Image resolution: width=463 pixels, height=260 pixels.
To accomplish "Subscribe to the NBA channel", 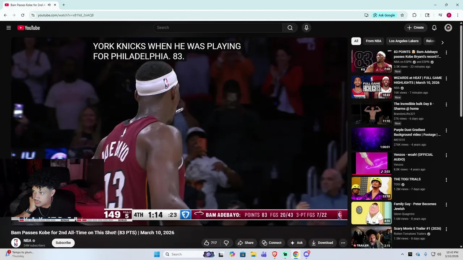I will click(x=63, y=243).
